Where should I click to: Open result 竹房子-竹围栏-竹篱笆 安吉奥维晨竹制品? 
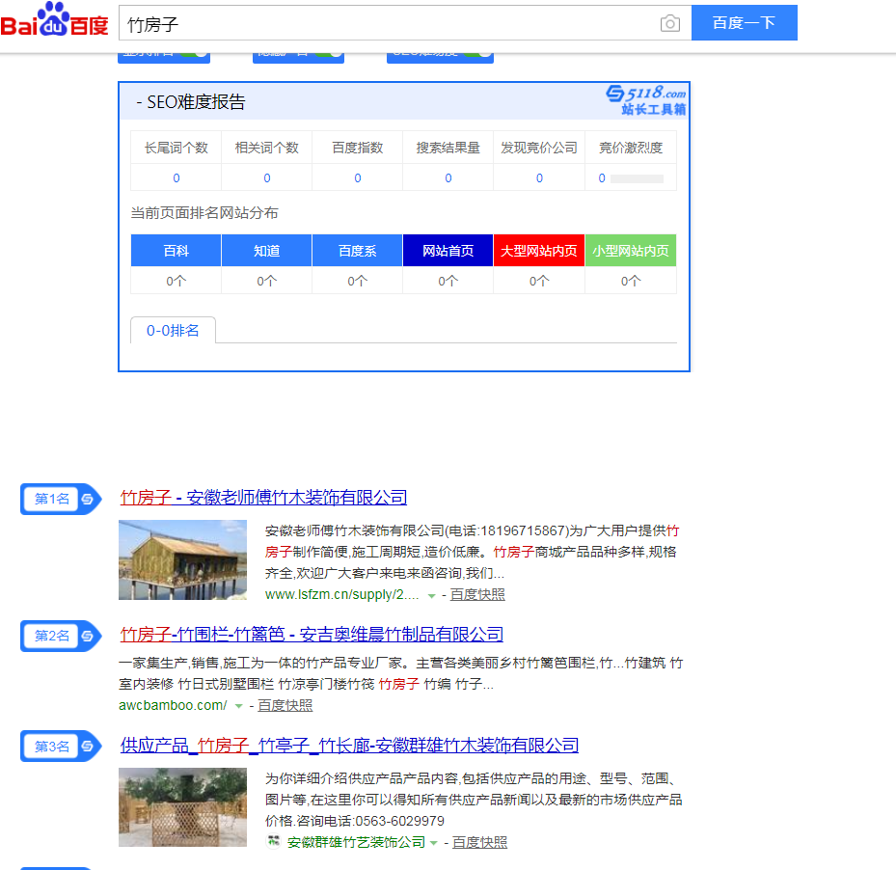click(x=312, y=634)
